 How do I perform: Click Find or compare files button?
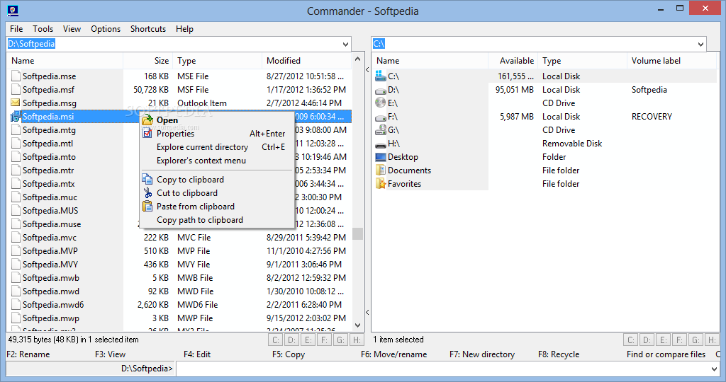[666, 354]
